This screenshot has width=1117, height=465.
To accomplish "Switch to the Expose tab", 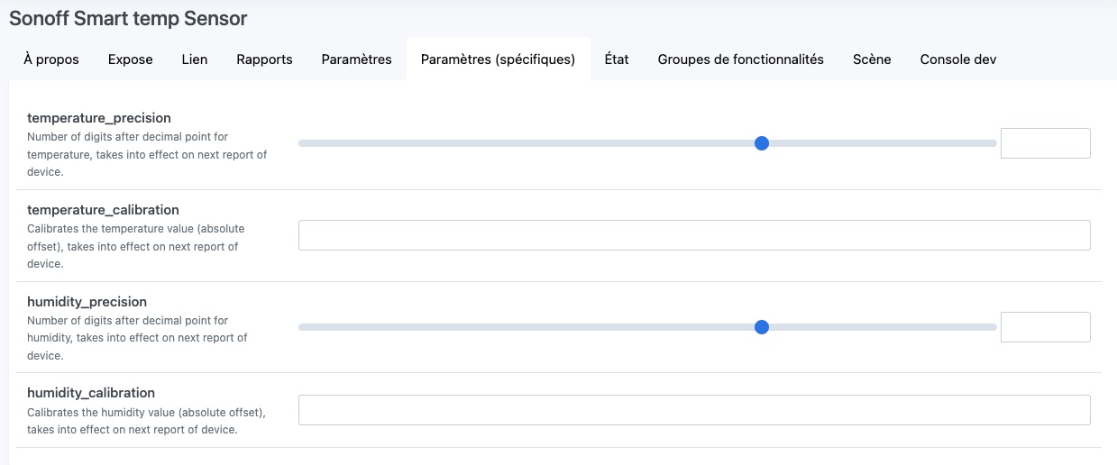I will click(131, 59).
